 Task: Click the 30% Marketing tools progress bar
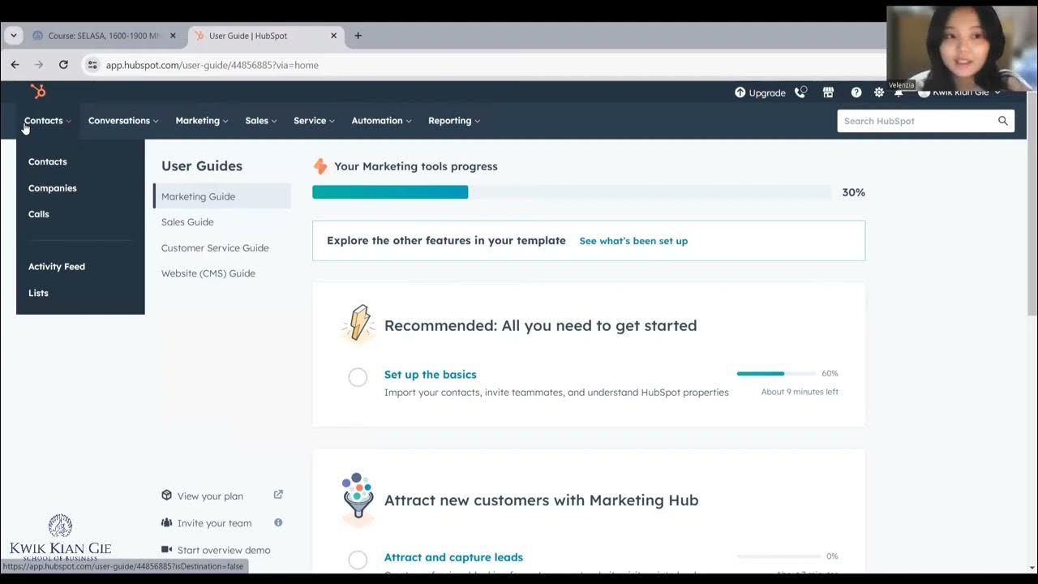pos(572,192)
